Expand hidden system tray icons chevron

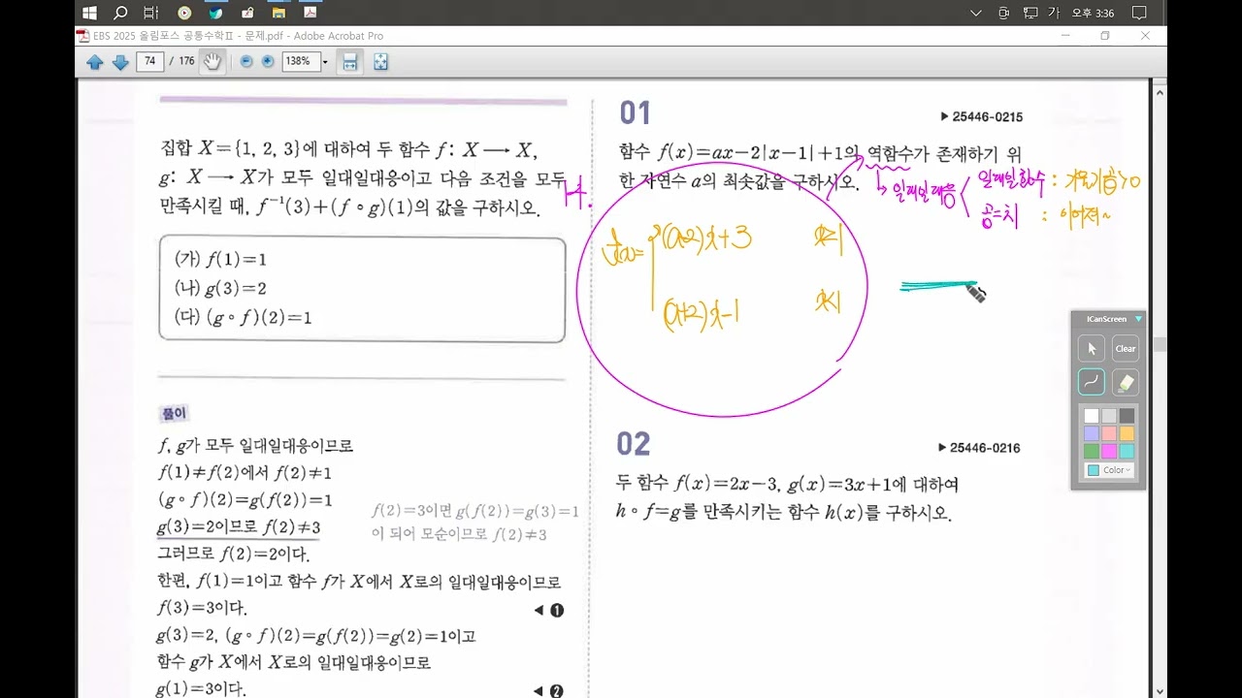point(976,13)
